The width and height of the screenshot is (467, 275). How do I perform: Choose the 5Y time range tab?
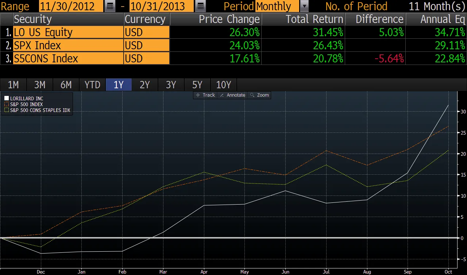pos(197,85)
